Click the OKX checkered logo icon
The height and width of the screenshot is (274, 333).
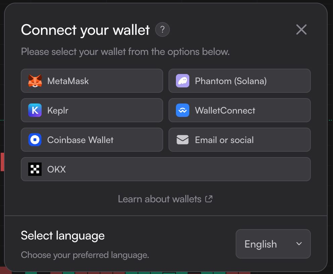pos(35,169)
